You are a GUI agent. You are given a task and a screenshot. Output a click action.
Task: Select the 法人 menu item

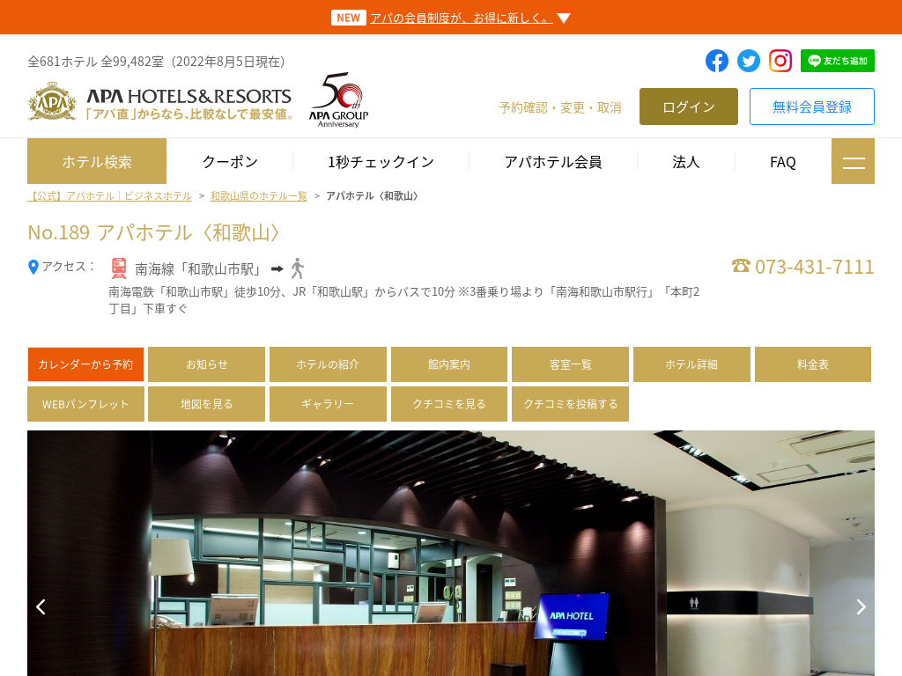(x=685, y=162)
